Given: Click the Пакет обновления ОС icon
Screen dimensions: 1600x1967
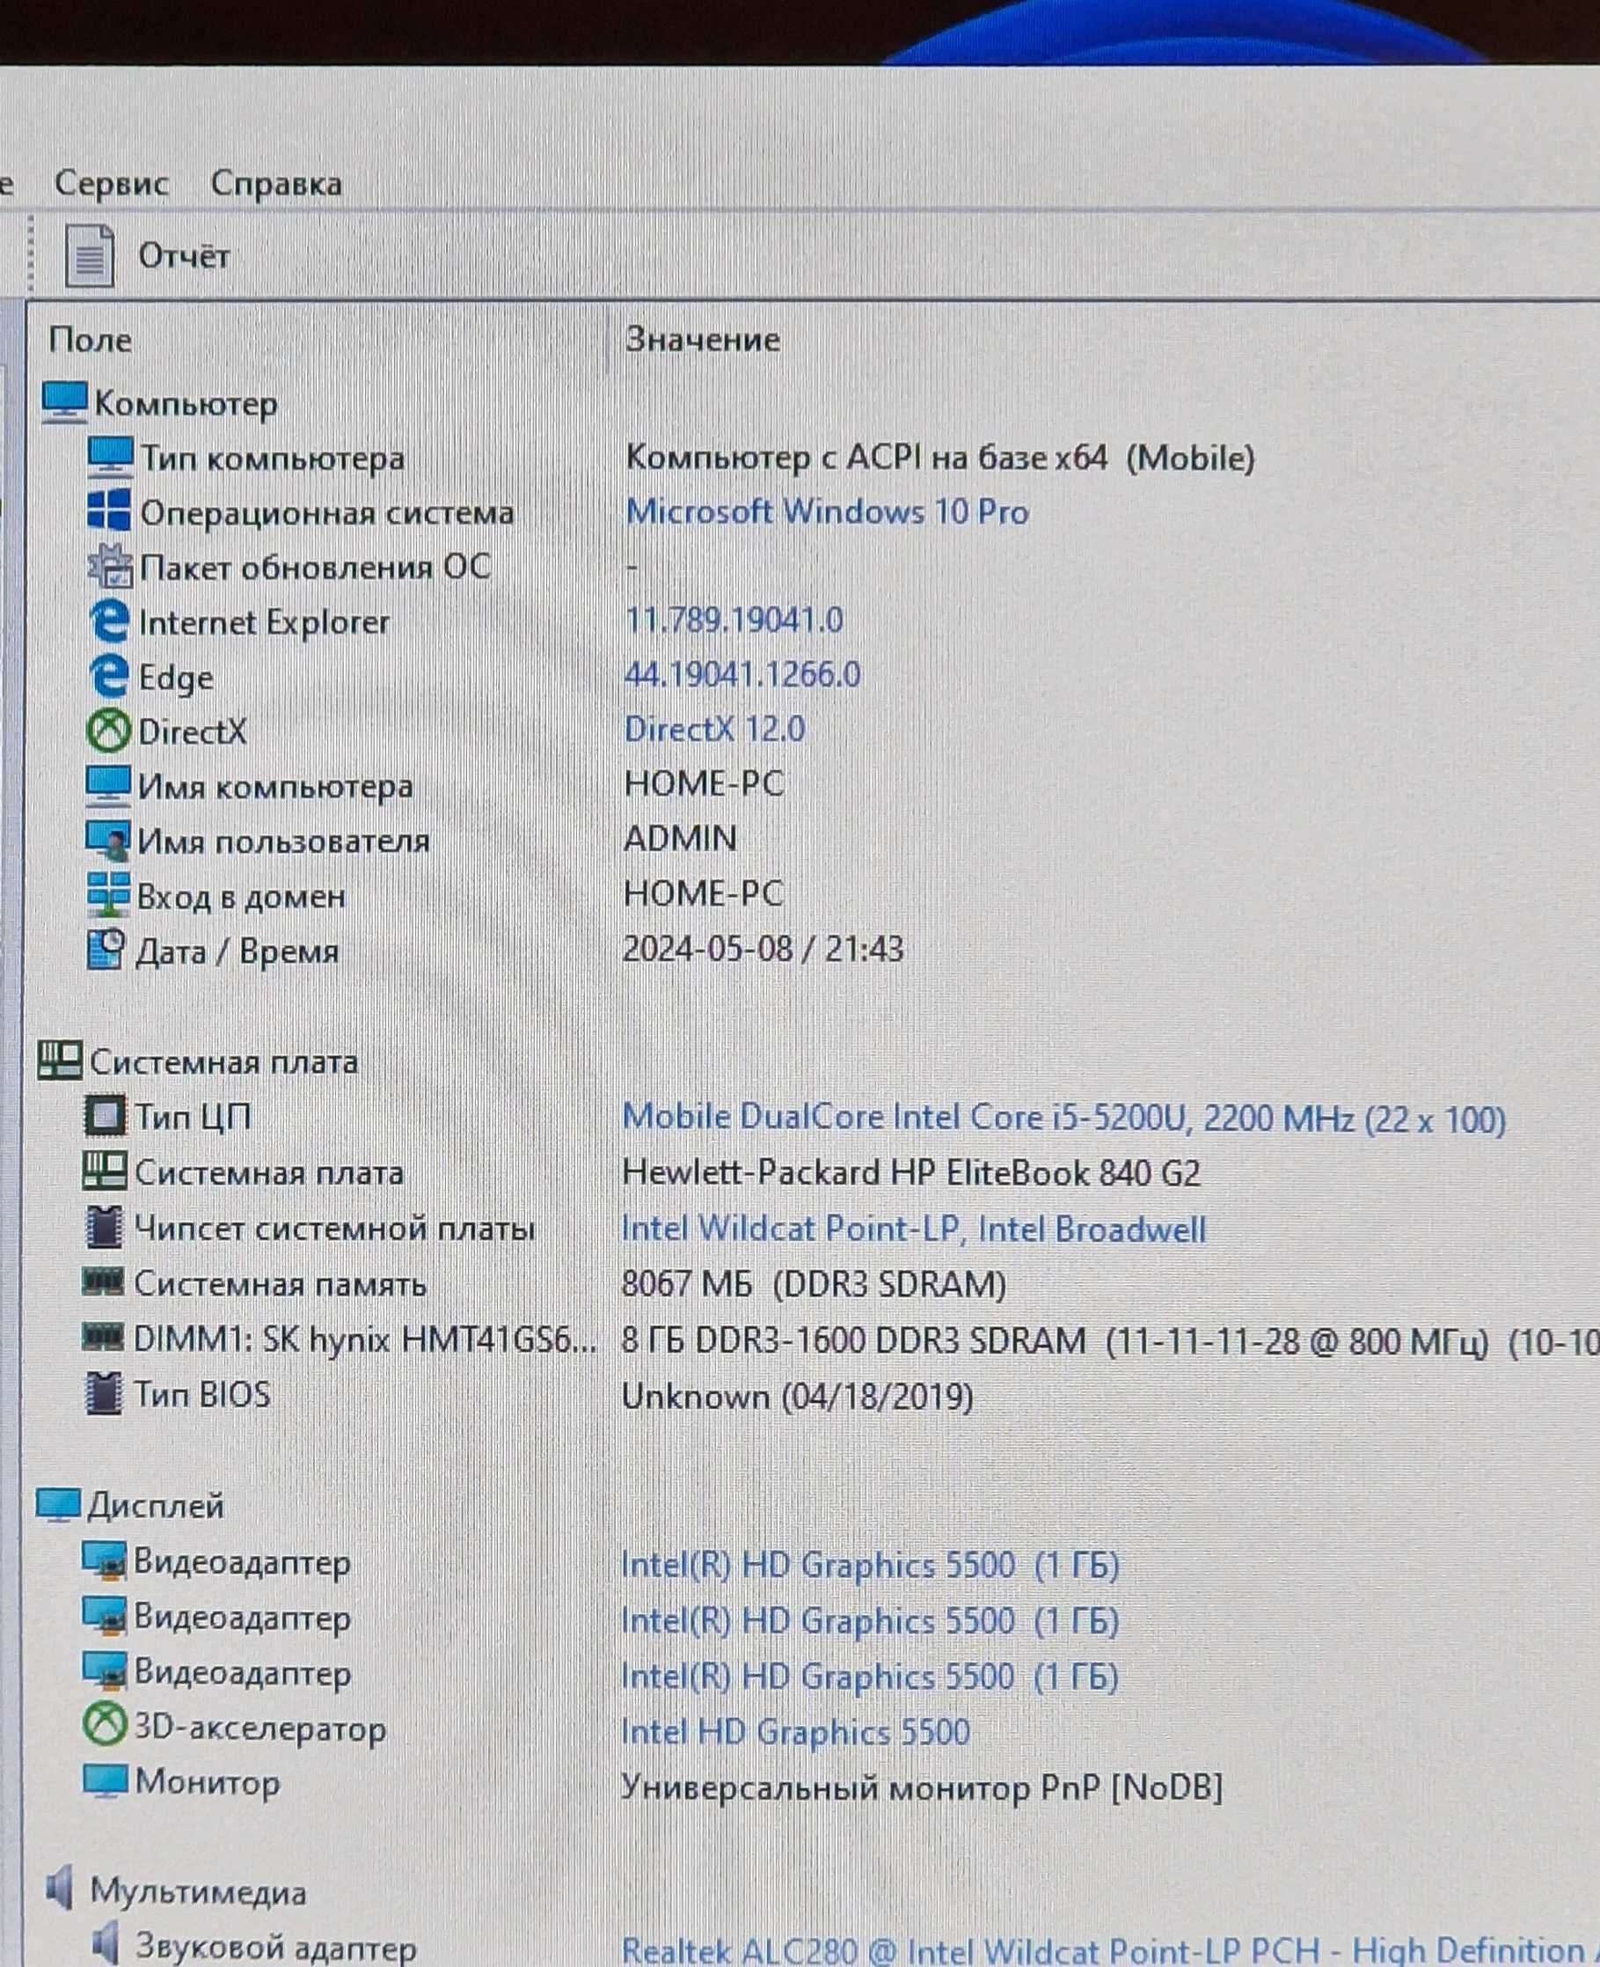Looking at the screenshot, I should 110,566.
